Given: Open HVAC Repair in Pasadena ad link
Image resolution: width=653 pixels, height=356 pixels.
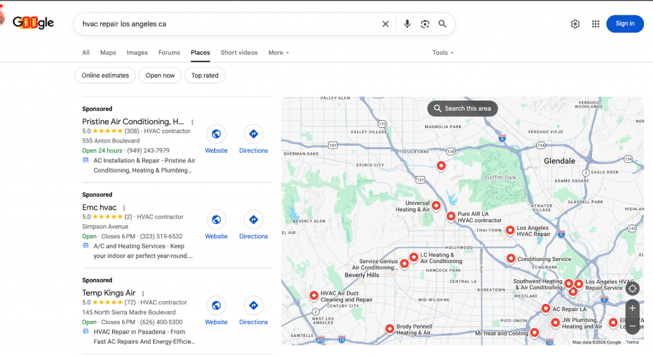Looking at the screenshot, I should tap(144, 337).
